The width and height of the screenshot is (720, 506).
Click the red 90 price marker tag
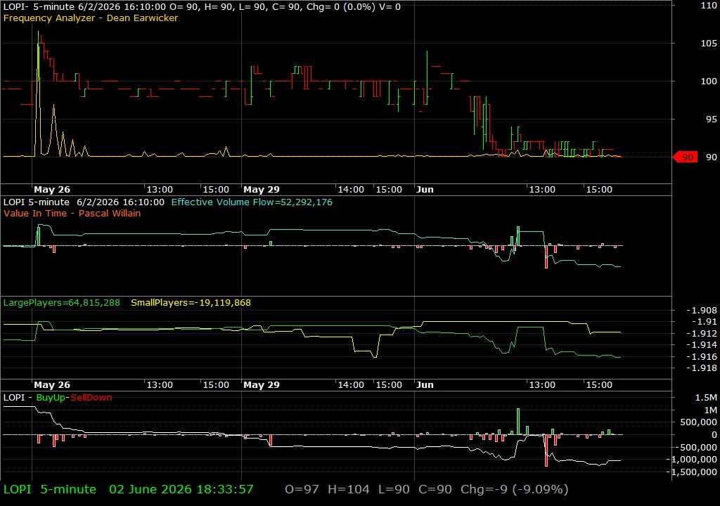[x=685, y=157]
